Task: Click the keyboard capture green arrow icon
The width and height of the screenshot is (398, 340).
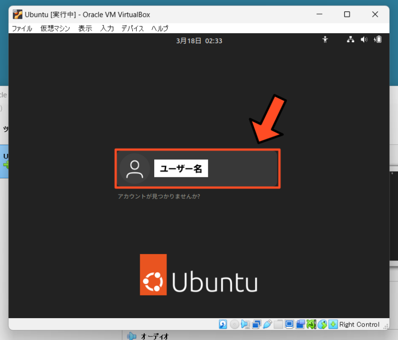Action: click(x=333, y=324)
